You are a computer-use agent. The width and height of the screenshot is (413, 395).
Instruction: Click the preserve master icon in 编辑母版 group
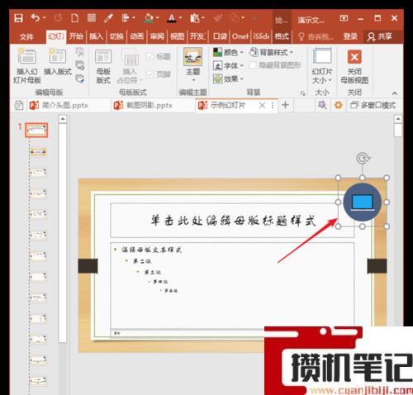click(80, 79)
